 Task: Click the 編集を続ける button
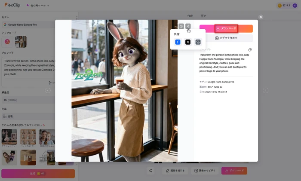[175, 171]
